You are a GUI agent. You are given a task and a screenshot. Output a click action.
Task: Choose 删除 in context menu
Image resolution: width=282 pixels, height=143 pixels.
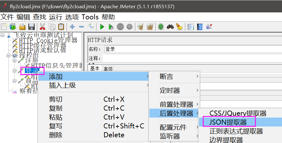94,135
